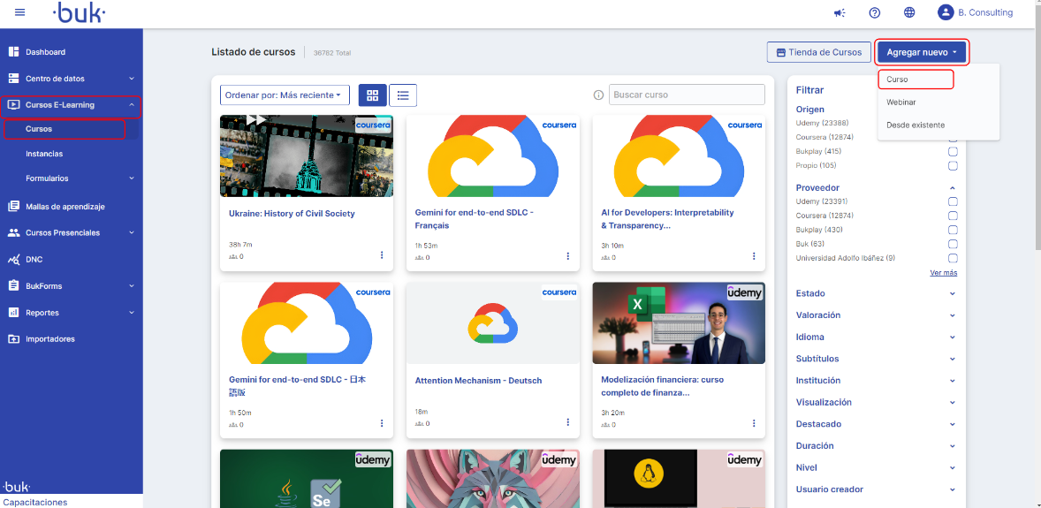This screenshot has width=1041, height=508.
Task: Click the Mallas de aprendizaje icon
Action: [x=13, y=206]
